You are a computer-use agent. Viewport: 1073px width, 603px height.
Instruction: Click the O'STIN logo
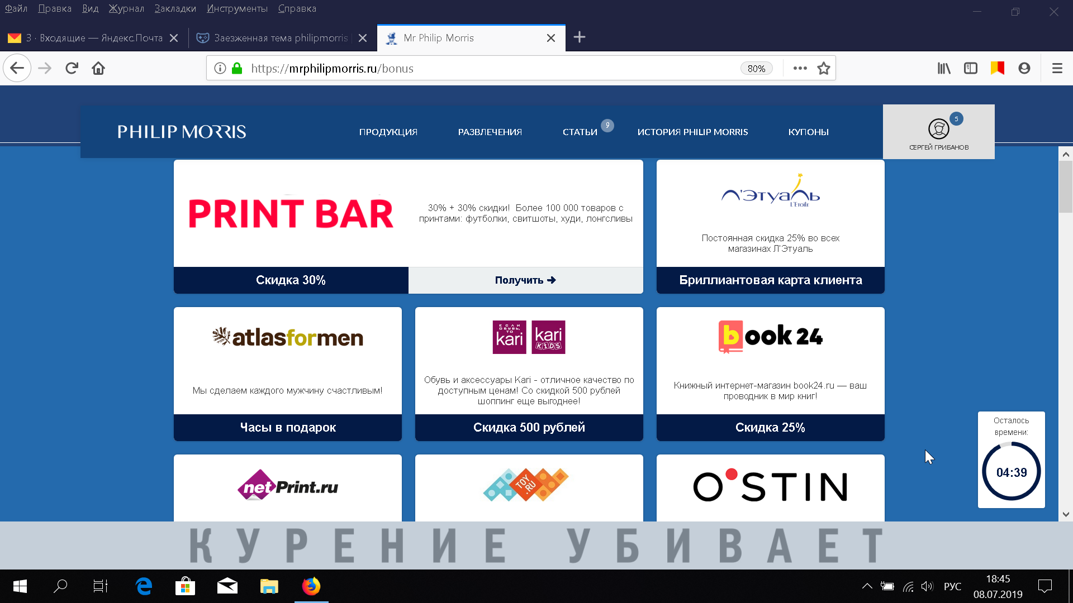coord(771,486)
